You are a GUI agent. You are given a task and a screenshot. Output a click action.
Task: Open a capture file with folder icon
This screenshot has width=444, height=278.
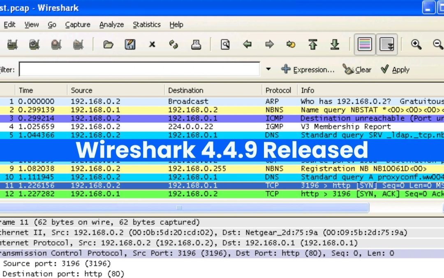pyautogui.click(x=108, y=44)
